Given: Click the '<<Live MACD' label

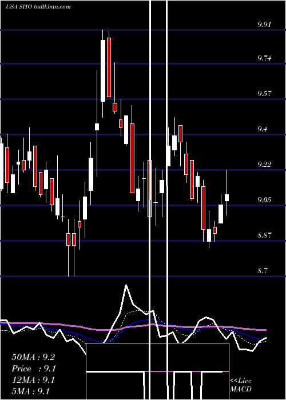Looking at the screenshot, I should pyautogui.click(x=241, y=385).
